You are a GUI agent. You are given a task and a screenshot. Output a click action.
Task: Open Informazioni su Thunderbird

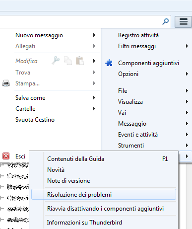84,222
